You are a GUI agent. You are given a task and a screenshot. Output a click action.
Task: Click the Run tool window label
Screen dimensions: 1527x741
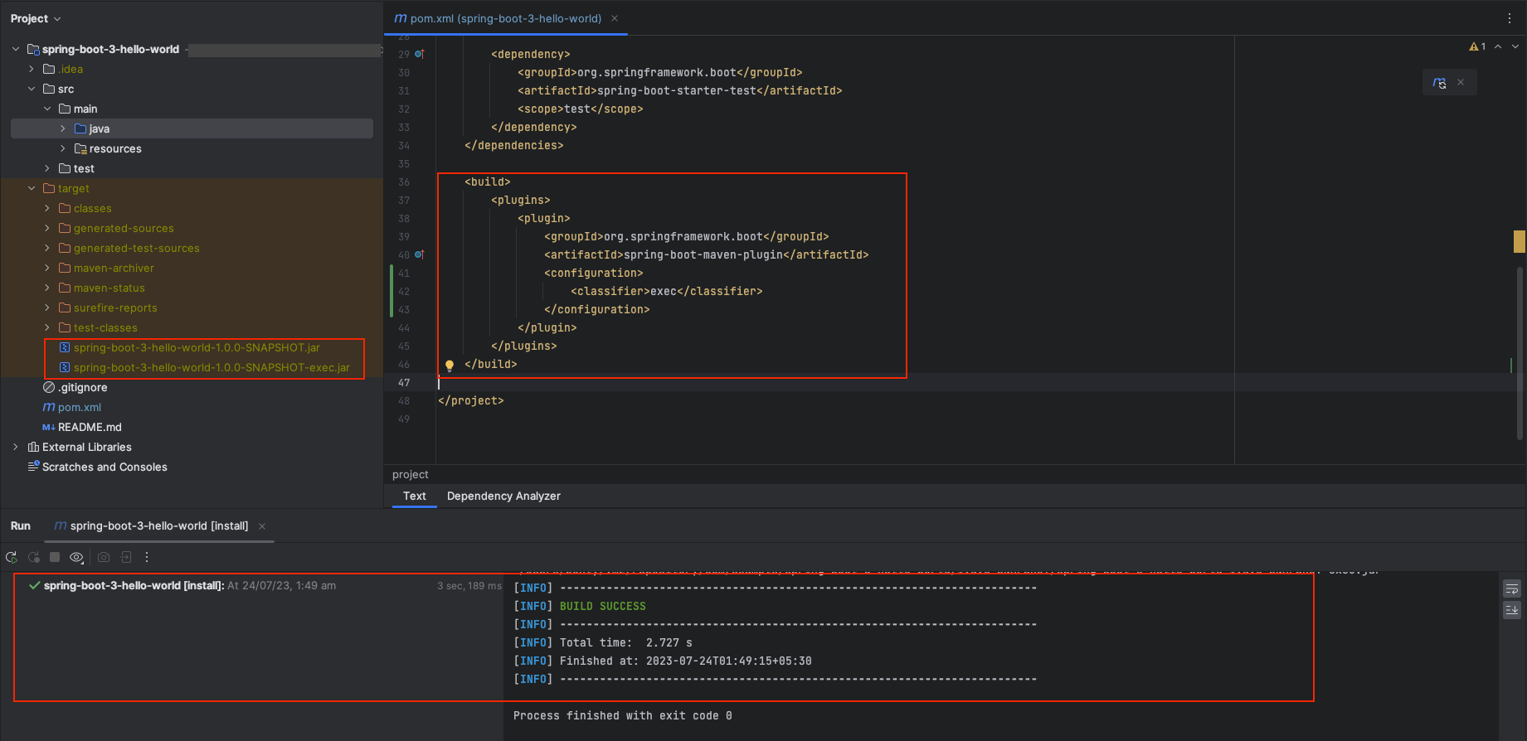[21, 526]
